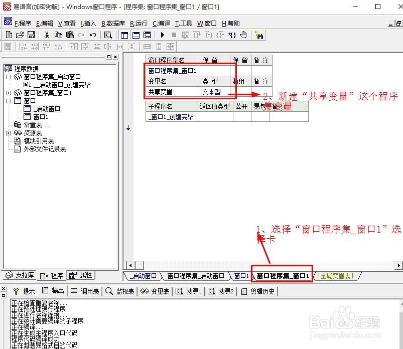Switch to the 属性 panel tab
This screenshot has height=349, width=403.
click(81, 275)
